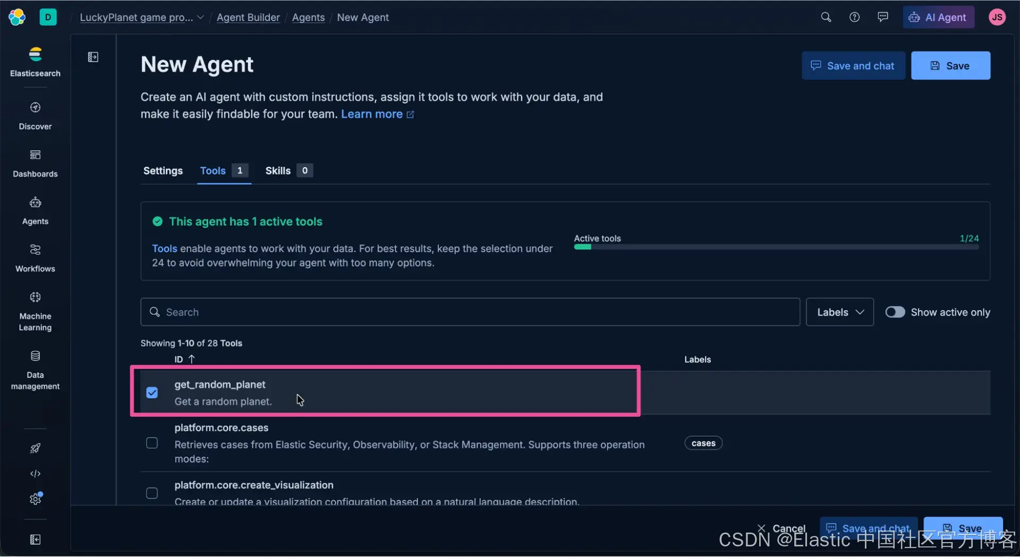Collapse the side navigation with bottom icon
Image resolution: width=1020 pixels, height=557 pixels.
[35, 540]
